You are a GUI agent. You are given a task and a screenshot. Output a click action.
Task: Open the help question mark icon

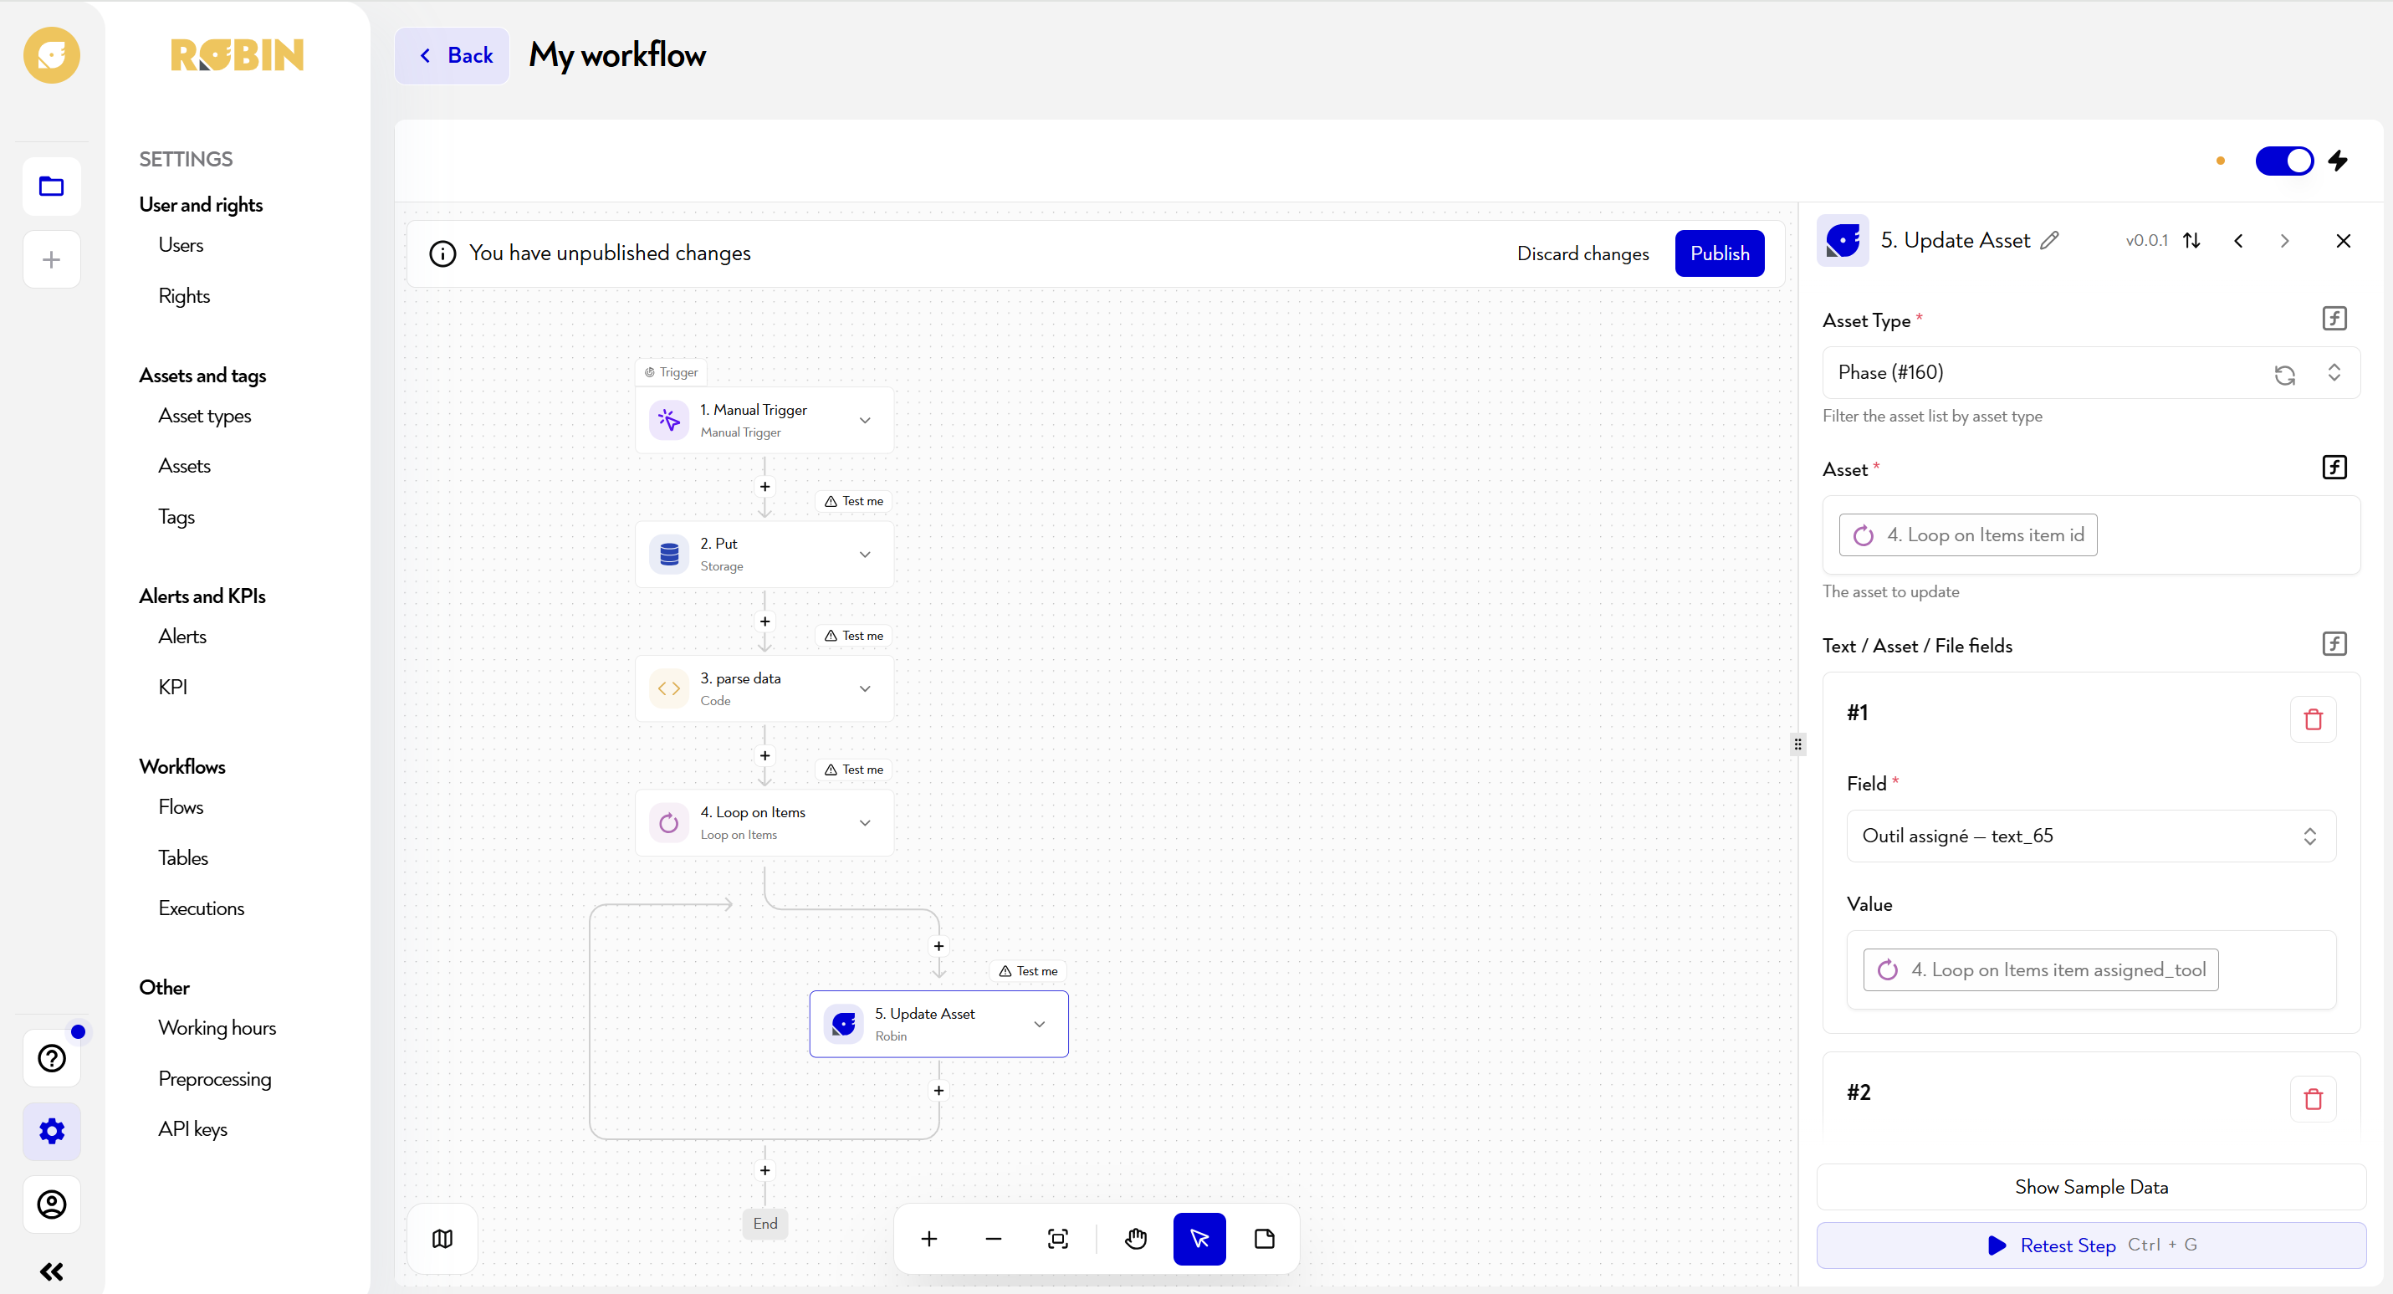coord(51,1058)
